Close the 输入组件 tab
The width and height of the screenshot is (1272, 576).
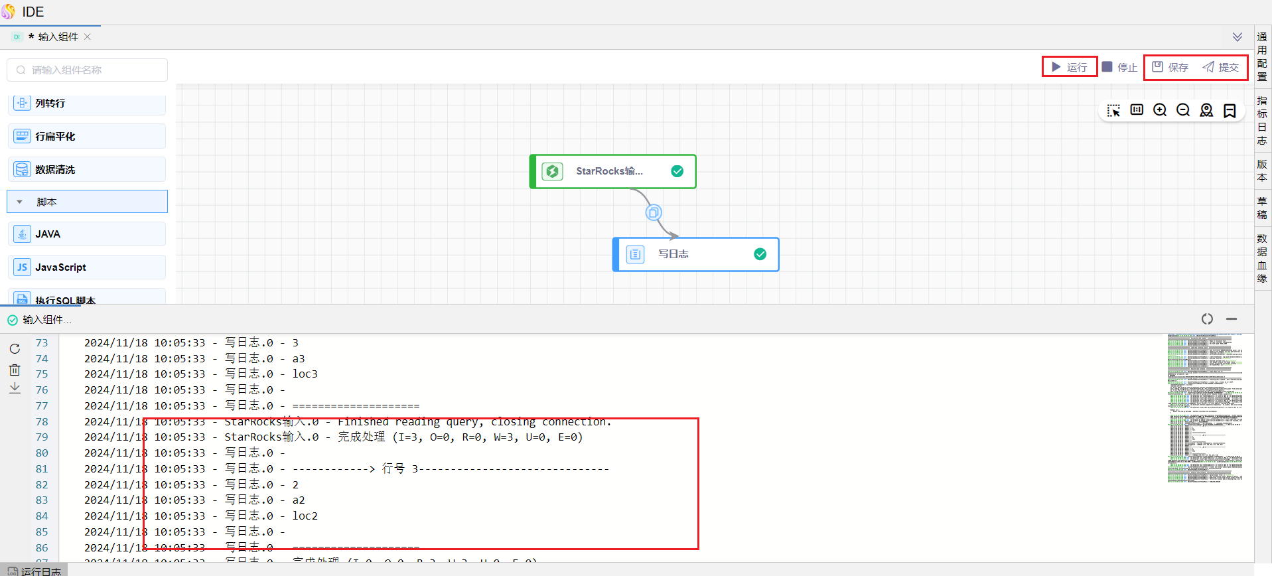coord(88,37)
